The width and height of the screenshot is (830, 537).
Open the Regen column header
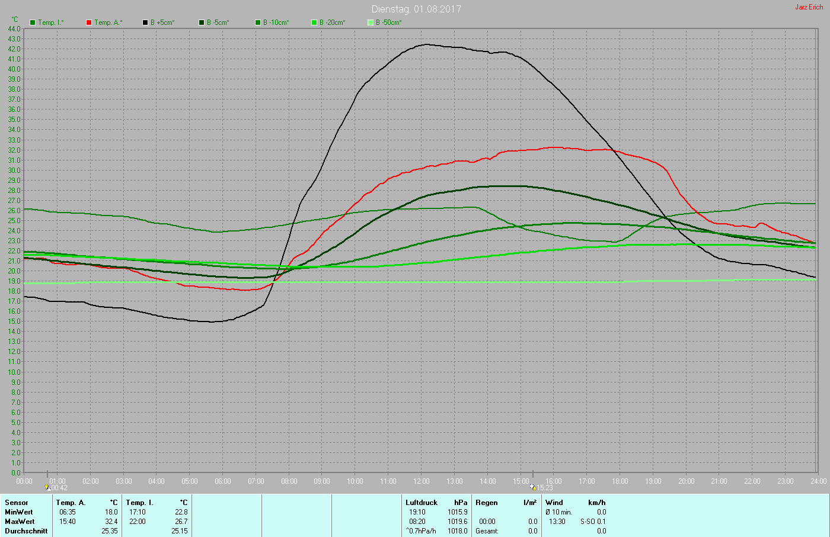(x=486, y=503)
